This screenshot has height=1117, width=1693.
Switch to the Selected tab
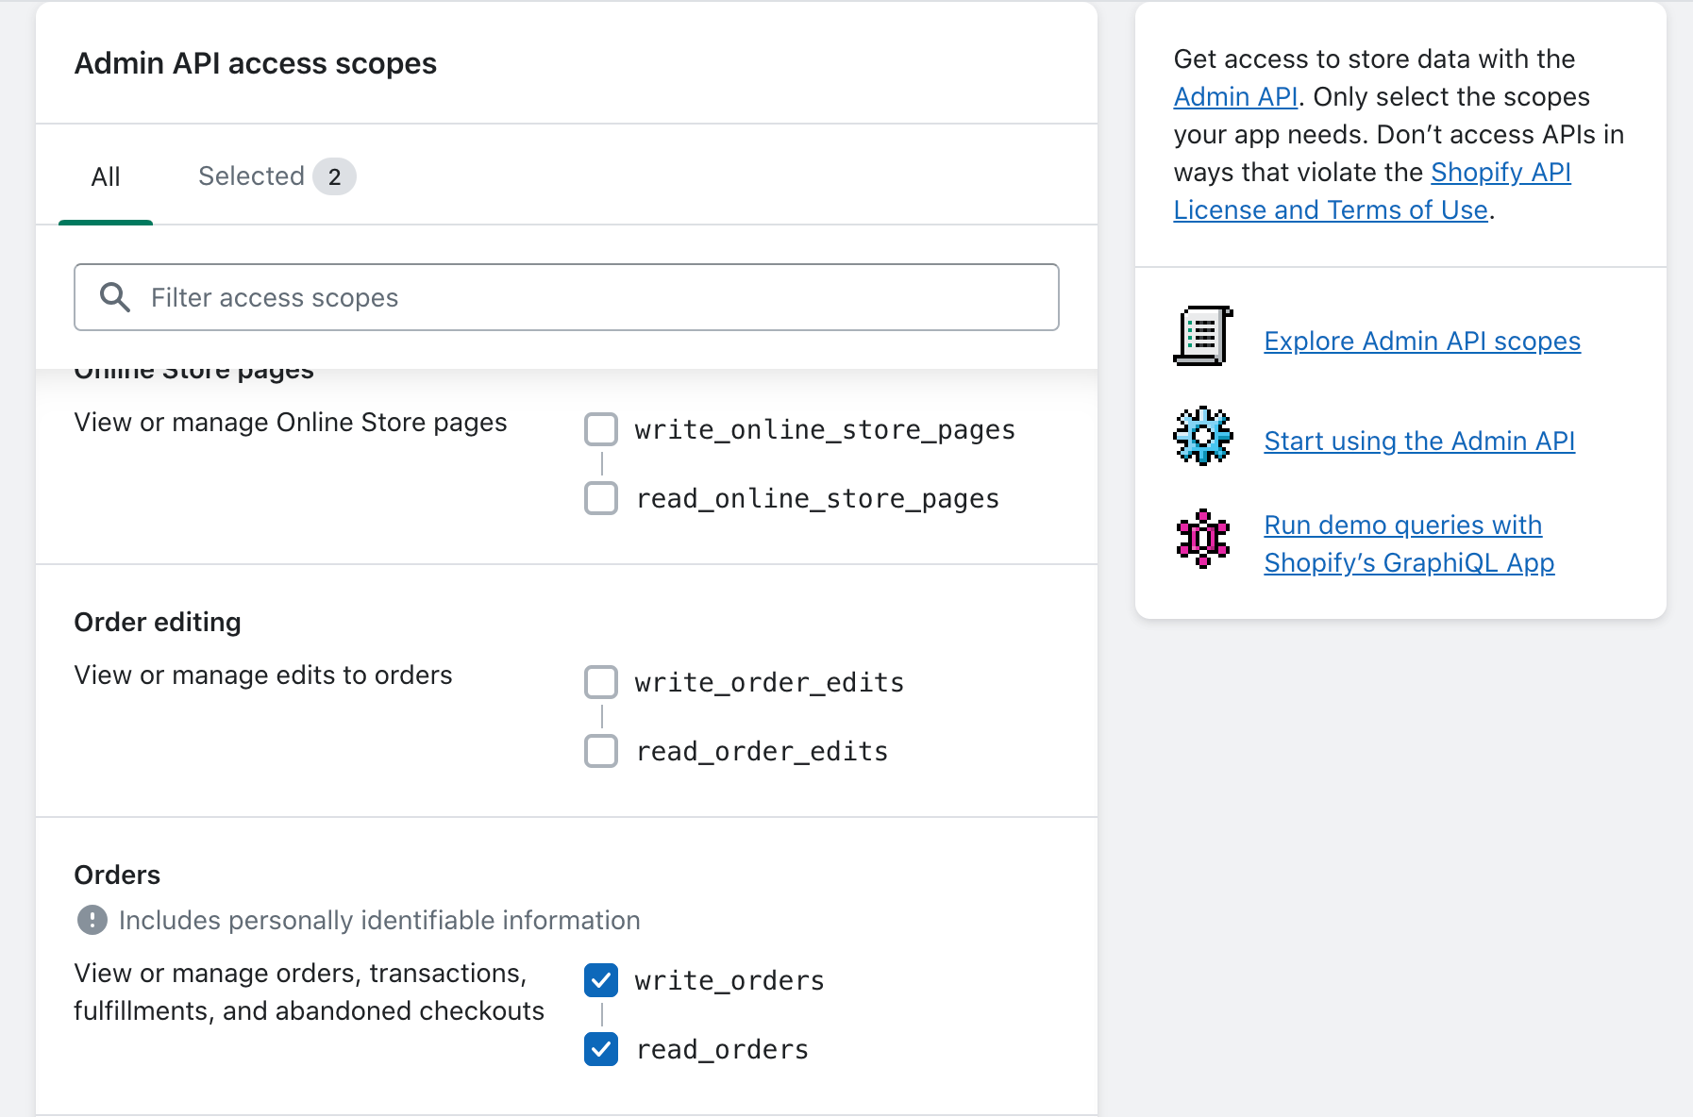[x=277, y=176]
